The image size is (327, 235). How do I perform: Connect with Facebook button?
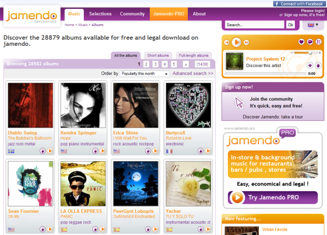[x=299, y=4]
